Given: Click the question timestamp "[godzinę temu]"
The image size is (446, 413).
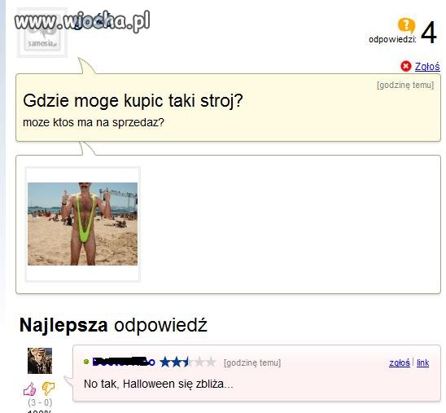Looking at the screenshot, I should click(405, 85).
